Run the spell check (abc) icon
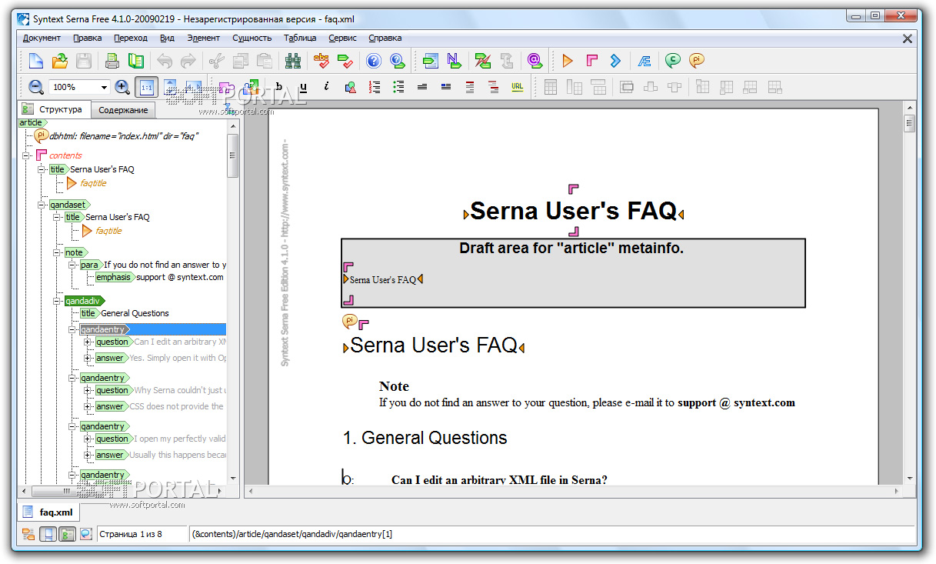936x564 pixels. coord(321,61)
